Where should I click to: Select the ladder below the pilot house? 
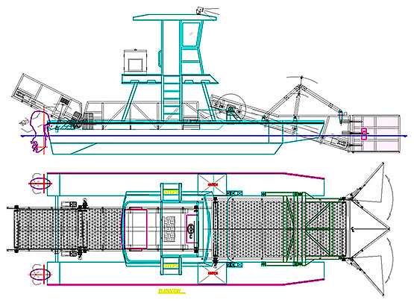(x=172, y=99)
